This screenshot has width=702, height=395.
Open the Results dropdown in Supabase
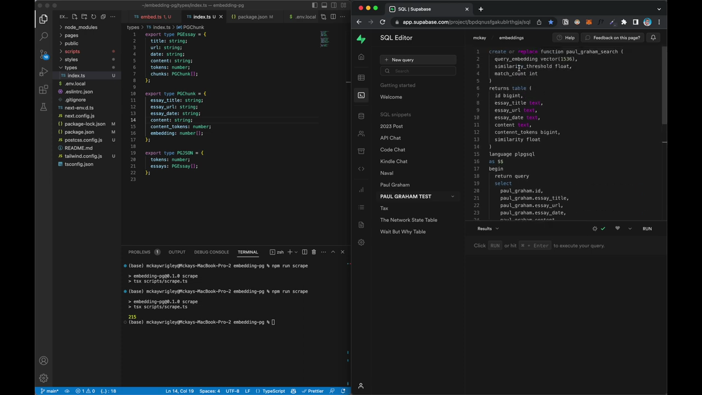coord(488,228)
